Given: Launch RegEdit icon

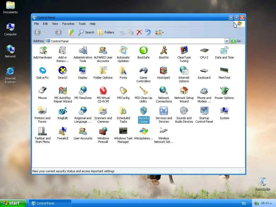Looking at the screenshot, I should [63, 113].
